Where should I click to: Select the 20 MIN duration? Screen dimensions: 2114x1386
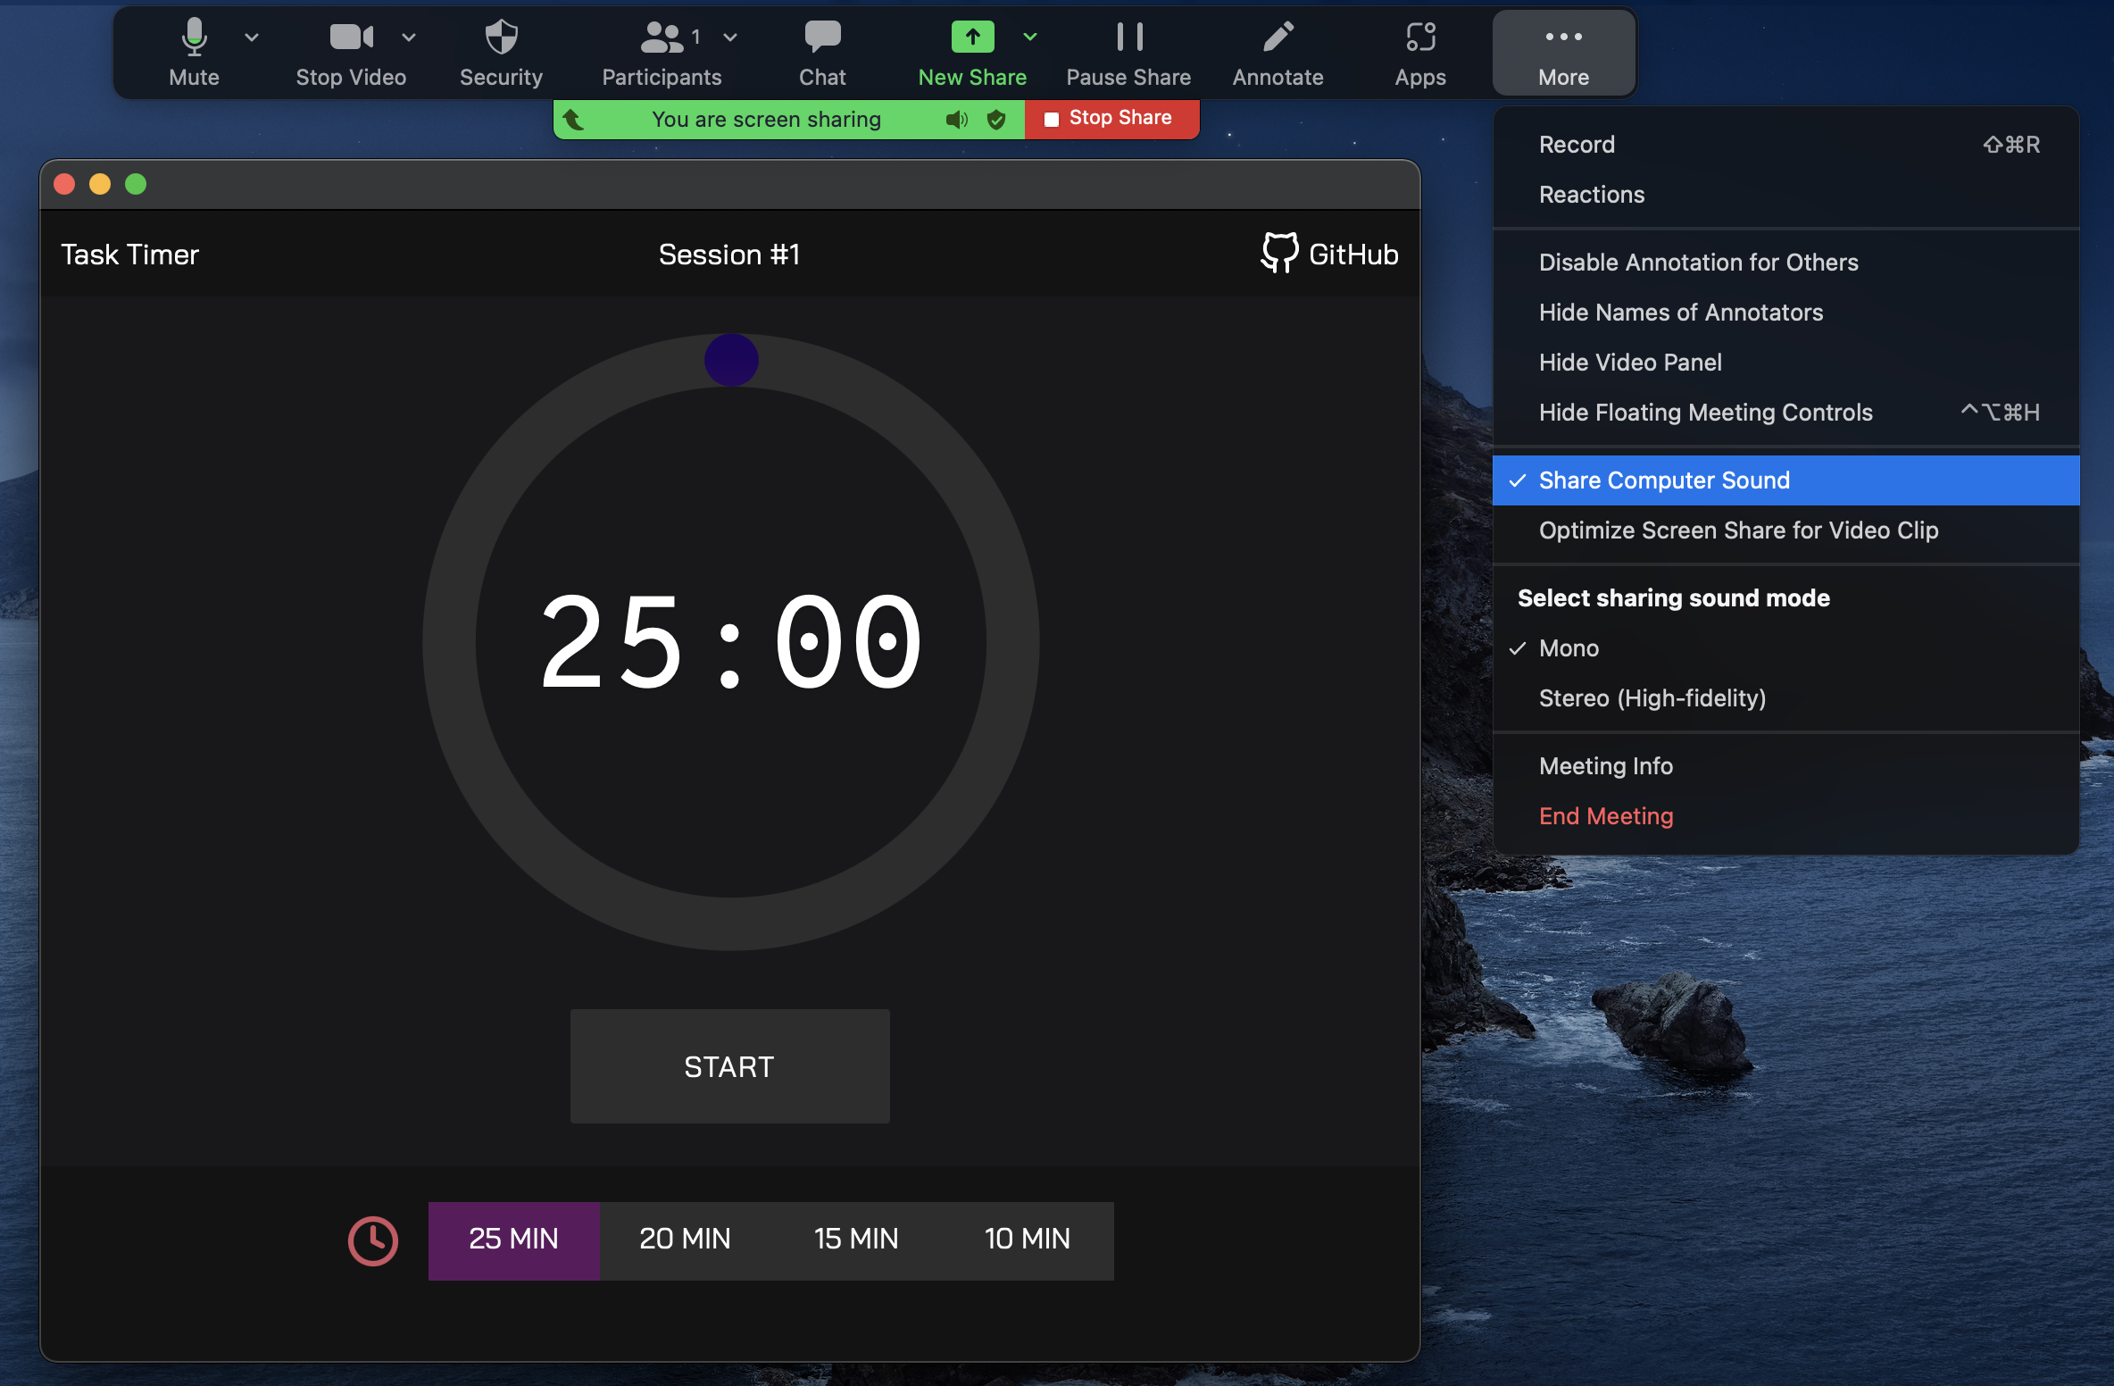click(685, 1240)
